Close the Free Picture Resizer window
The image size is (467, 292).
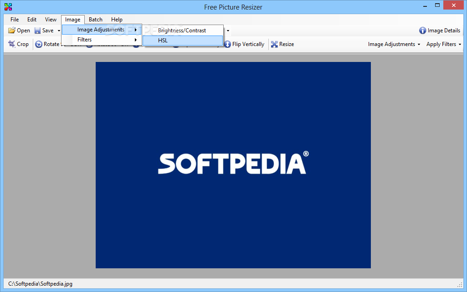pos(454,5)
